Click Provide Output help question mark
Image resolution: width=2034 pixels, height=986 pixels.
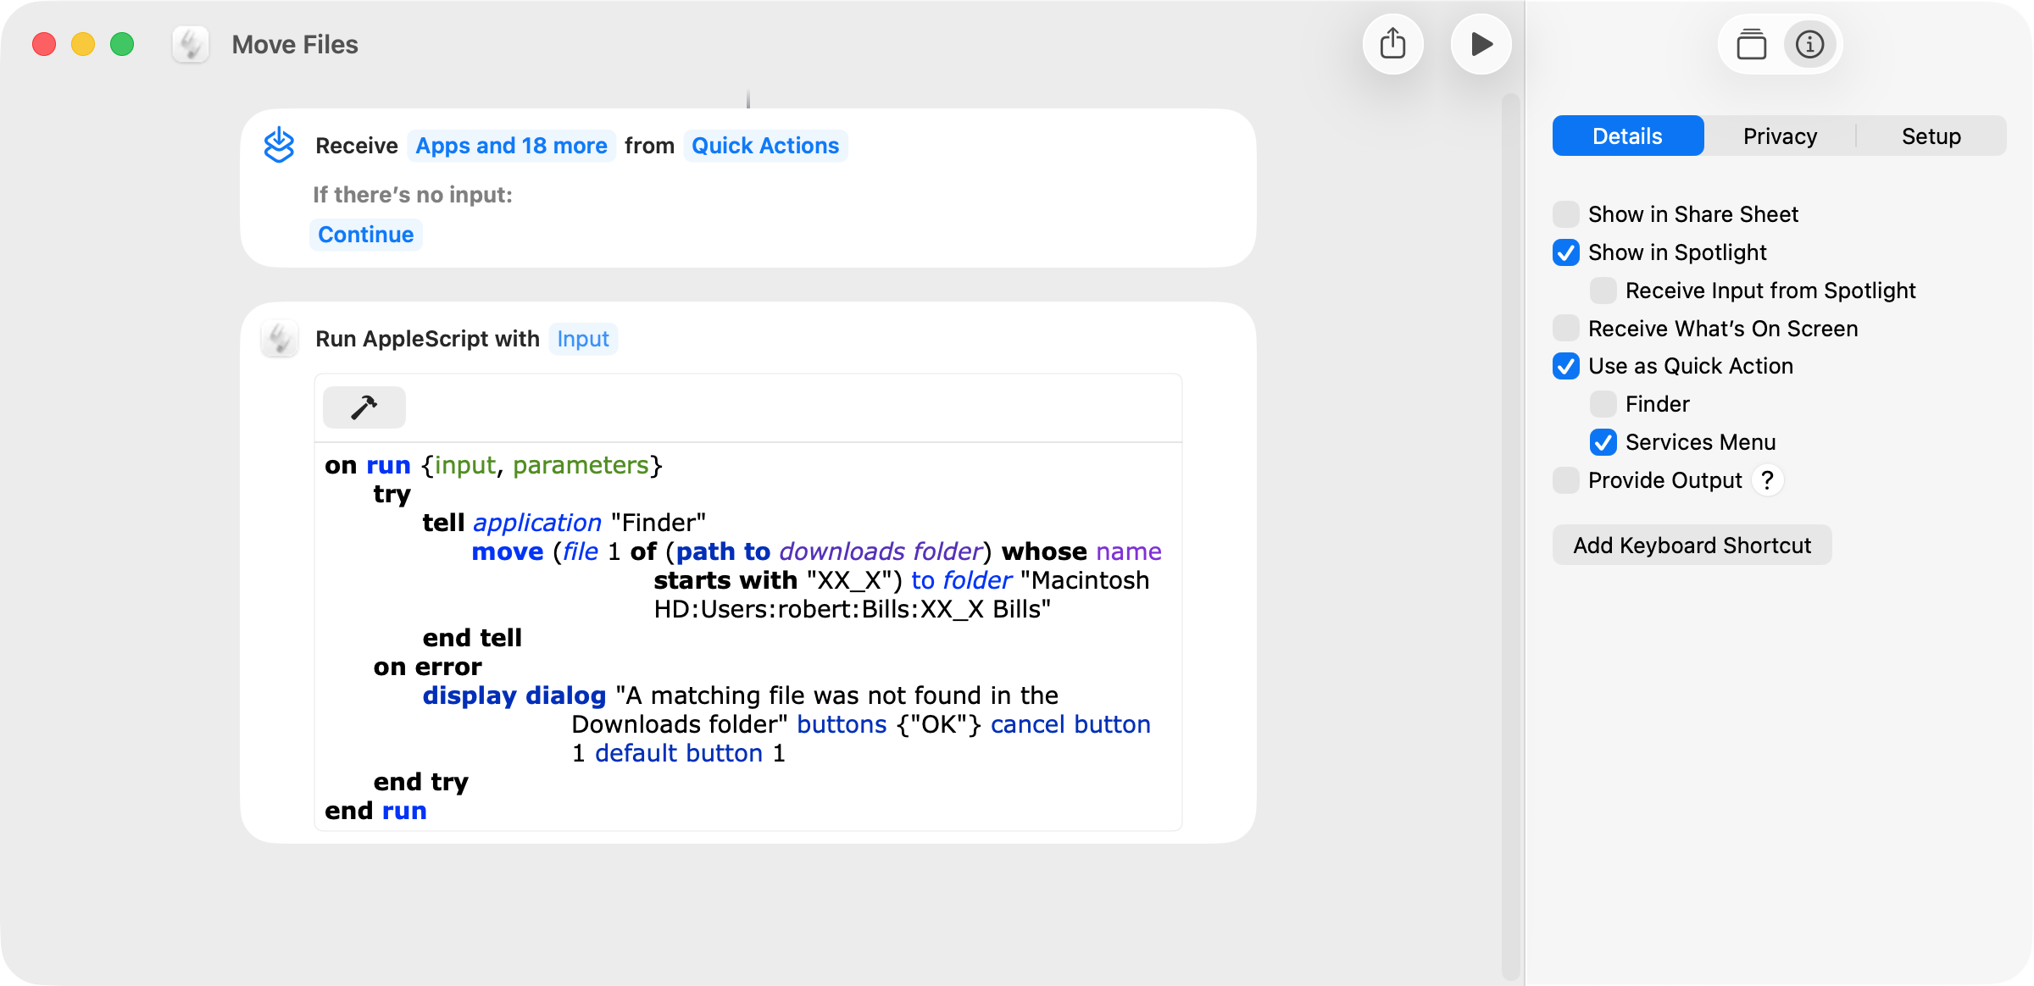1767,480
